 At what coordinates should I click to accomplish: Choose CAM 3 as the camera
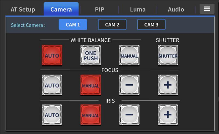pyautogui.click(x=151, y=25)
